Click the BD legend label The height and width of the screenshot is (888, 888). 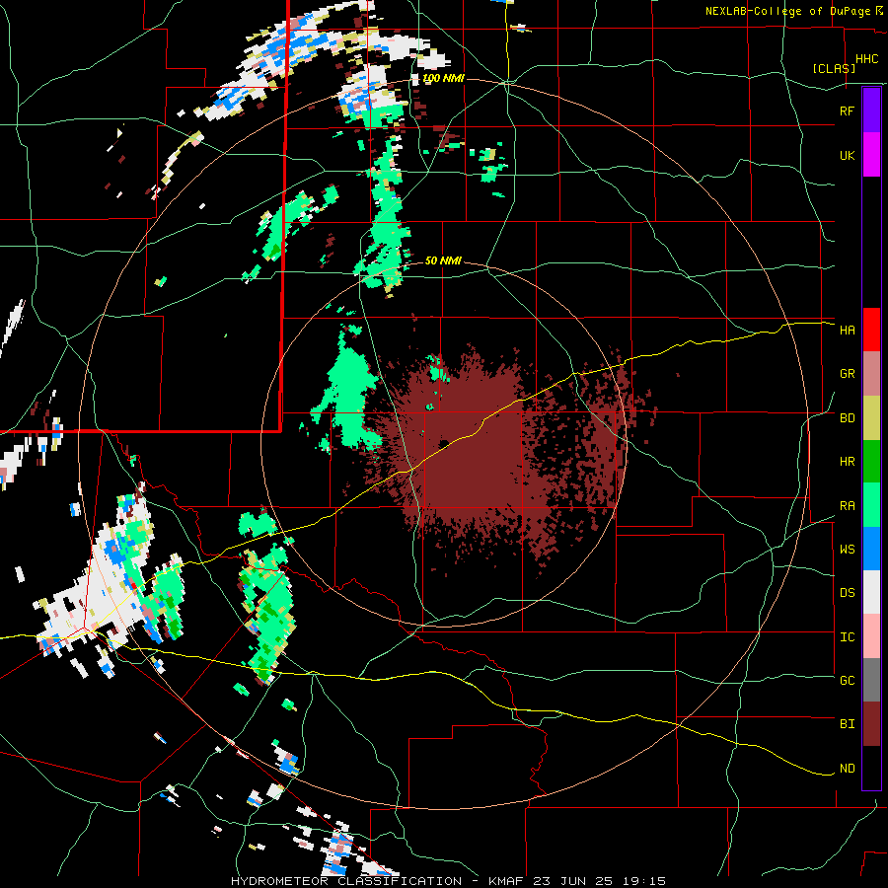coord(847,418)
